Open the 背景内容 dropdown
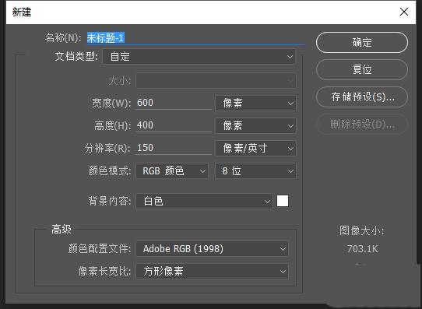422x309 pixels. [x=204, y=201]
